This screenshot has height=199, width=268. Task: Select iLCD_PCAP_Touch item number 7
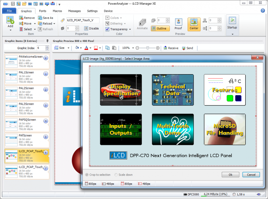[27, 172]
